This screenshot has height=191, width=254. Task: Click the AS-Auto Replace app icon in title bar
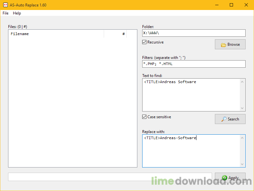(x=5, y=5)
